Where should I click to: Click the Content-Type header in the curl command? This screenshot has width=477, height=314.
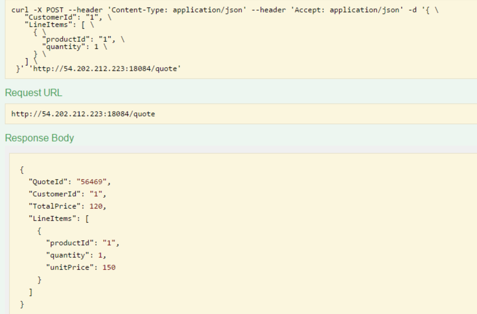coord(177,10)
